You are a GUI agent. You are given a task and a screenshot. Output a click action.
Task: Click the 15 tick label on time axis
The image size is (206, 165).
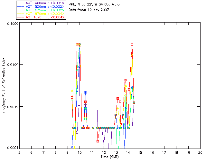coord(140,152)
